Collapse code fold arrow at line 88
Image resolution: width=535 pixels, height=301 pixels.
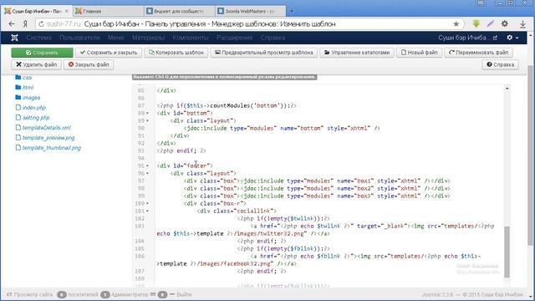147,113
